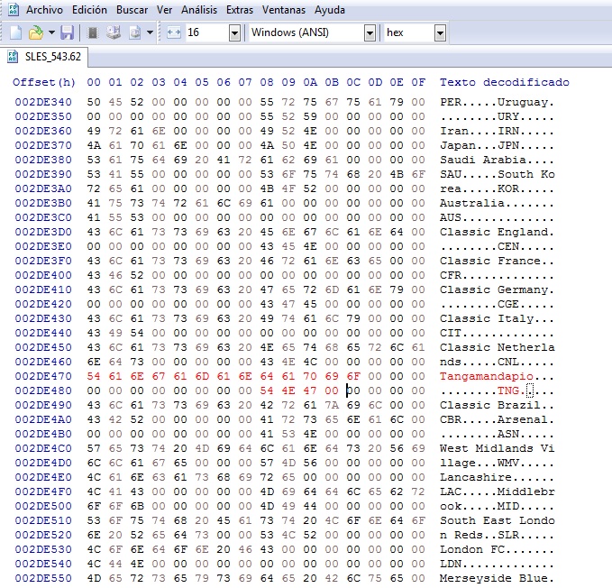The height and width of the screenshot is (588, 612).
Task: Open main memory with the chip icon
Action: [93, 32]
